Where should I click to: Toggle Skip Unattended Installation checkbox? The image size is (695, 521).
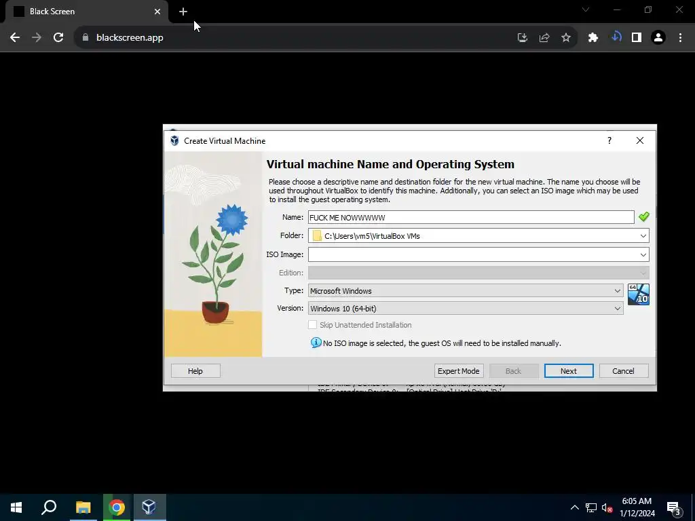pyautogui.click(x=312, y=325)
